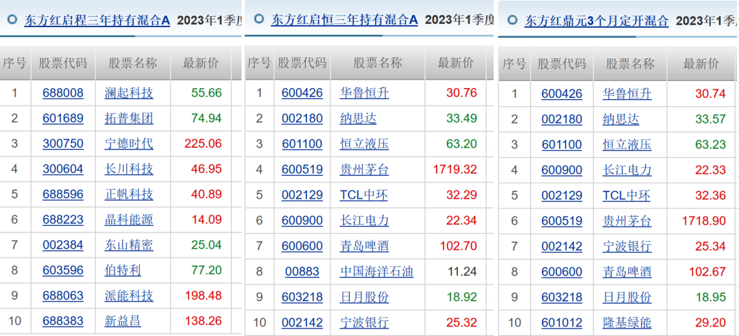This screenshot has width=739, height=336.
Task: Open 恒立液压 in the 东方红鼎元 table
Action: (x=627, y=144)
